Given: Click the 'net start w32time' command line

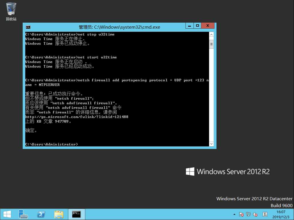Looking at the screenshot, I should 71,57.
